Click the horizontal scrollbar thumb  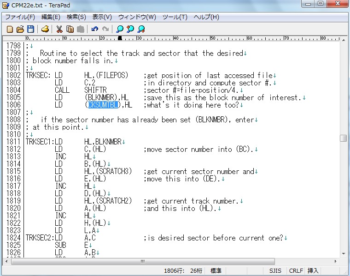[x=143, y=261]
